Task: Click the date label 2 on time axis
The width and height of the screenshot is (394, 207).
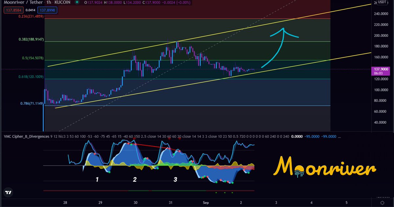Action: click(241, 202)
